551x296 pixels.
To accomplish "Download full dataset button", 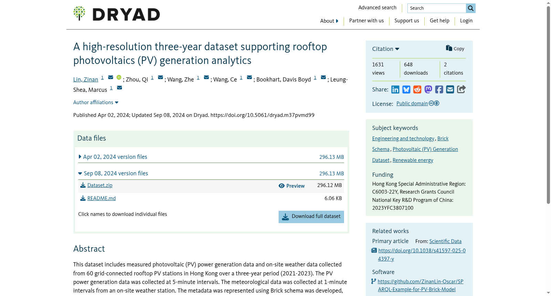I will [311, 217].
